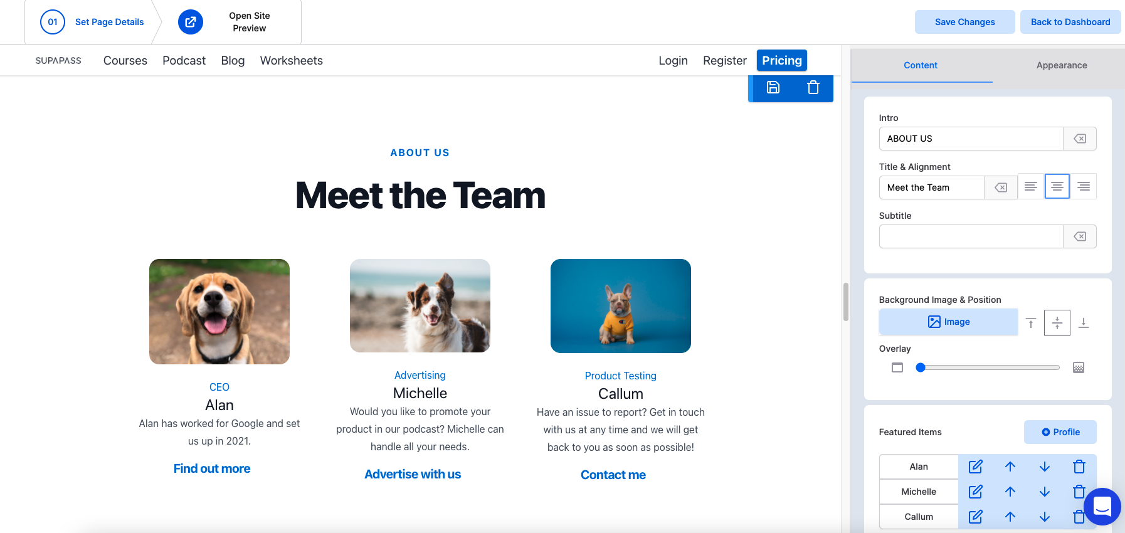The width and height of the screenshot is (1125, 533).
Task: Open the Blog nav item
Action: coord(233,61)
